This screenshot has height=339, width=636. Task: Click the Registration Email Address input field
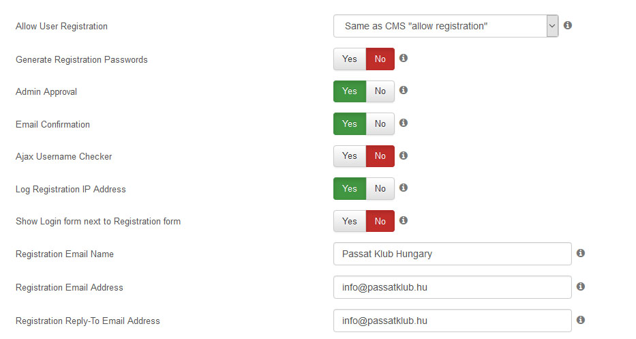click(x=452, y=287)
